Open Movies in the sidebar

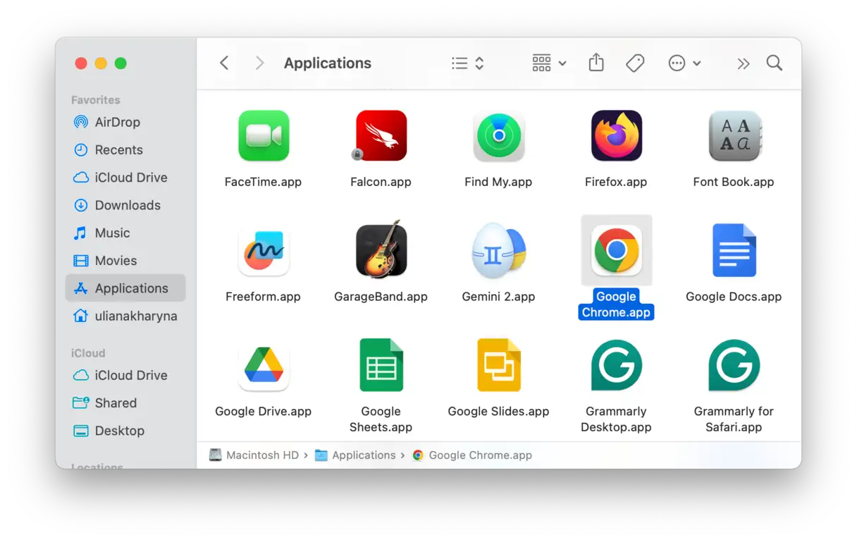[125, 260]
